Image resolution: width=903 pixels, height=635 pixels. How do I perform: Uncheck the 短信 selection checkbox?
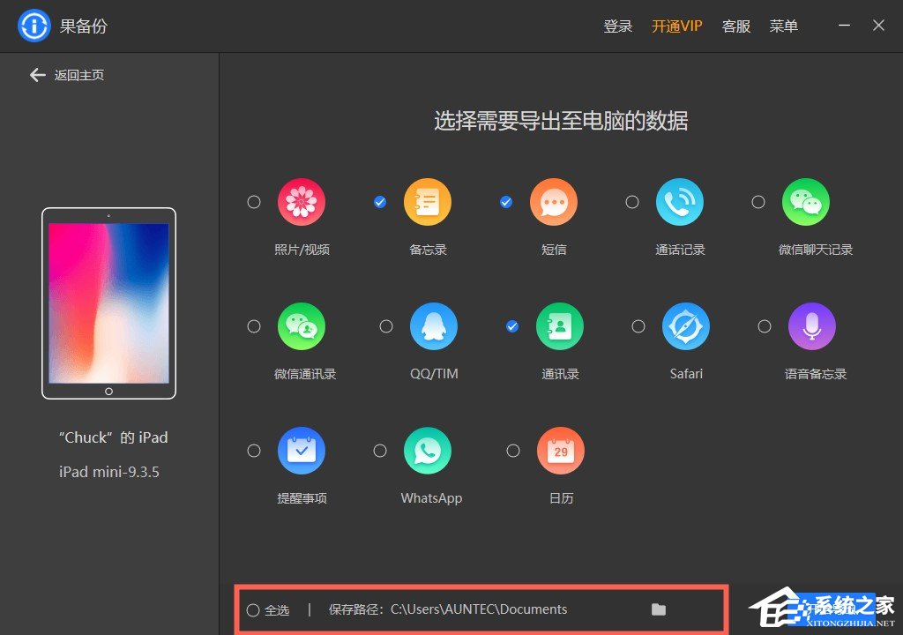pyautogui.click(x=505, y=201)
